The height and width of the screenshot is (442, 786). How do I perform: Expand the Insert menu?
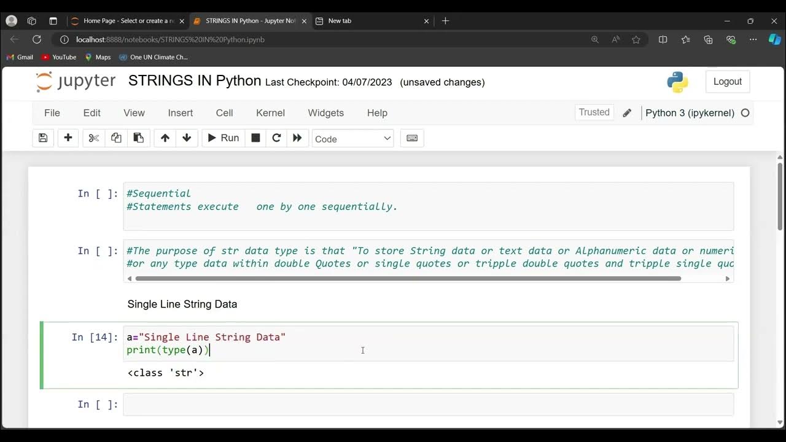181,113
